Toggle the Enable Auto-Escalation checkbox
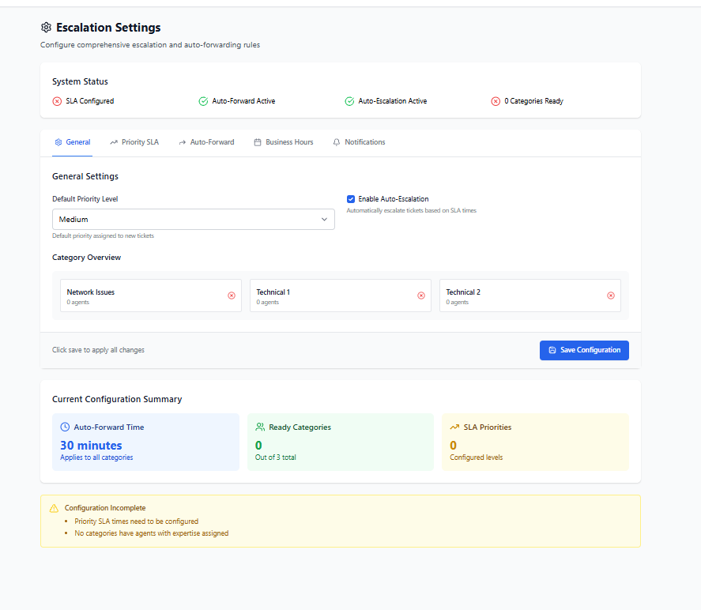701x610 pixels. click(x=351, y=199)
